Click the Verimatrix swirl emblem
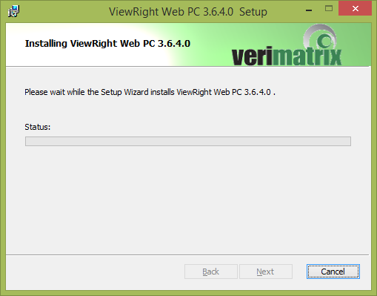Viewport: 377px width, 296px height. coord(320,39)
